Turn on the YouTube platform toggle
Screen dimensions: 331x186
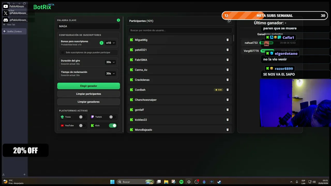point(82,126)
